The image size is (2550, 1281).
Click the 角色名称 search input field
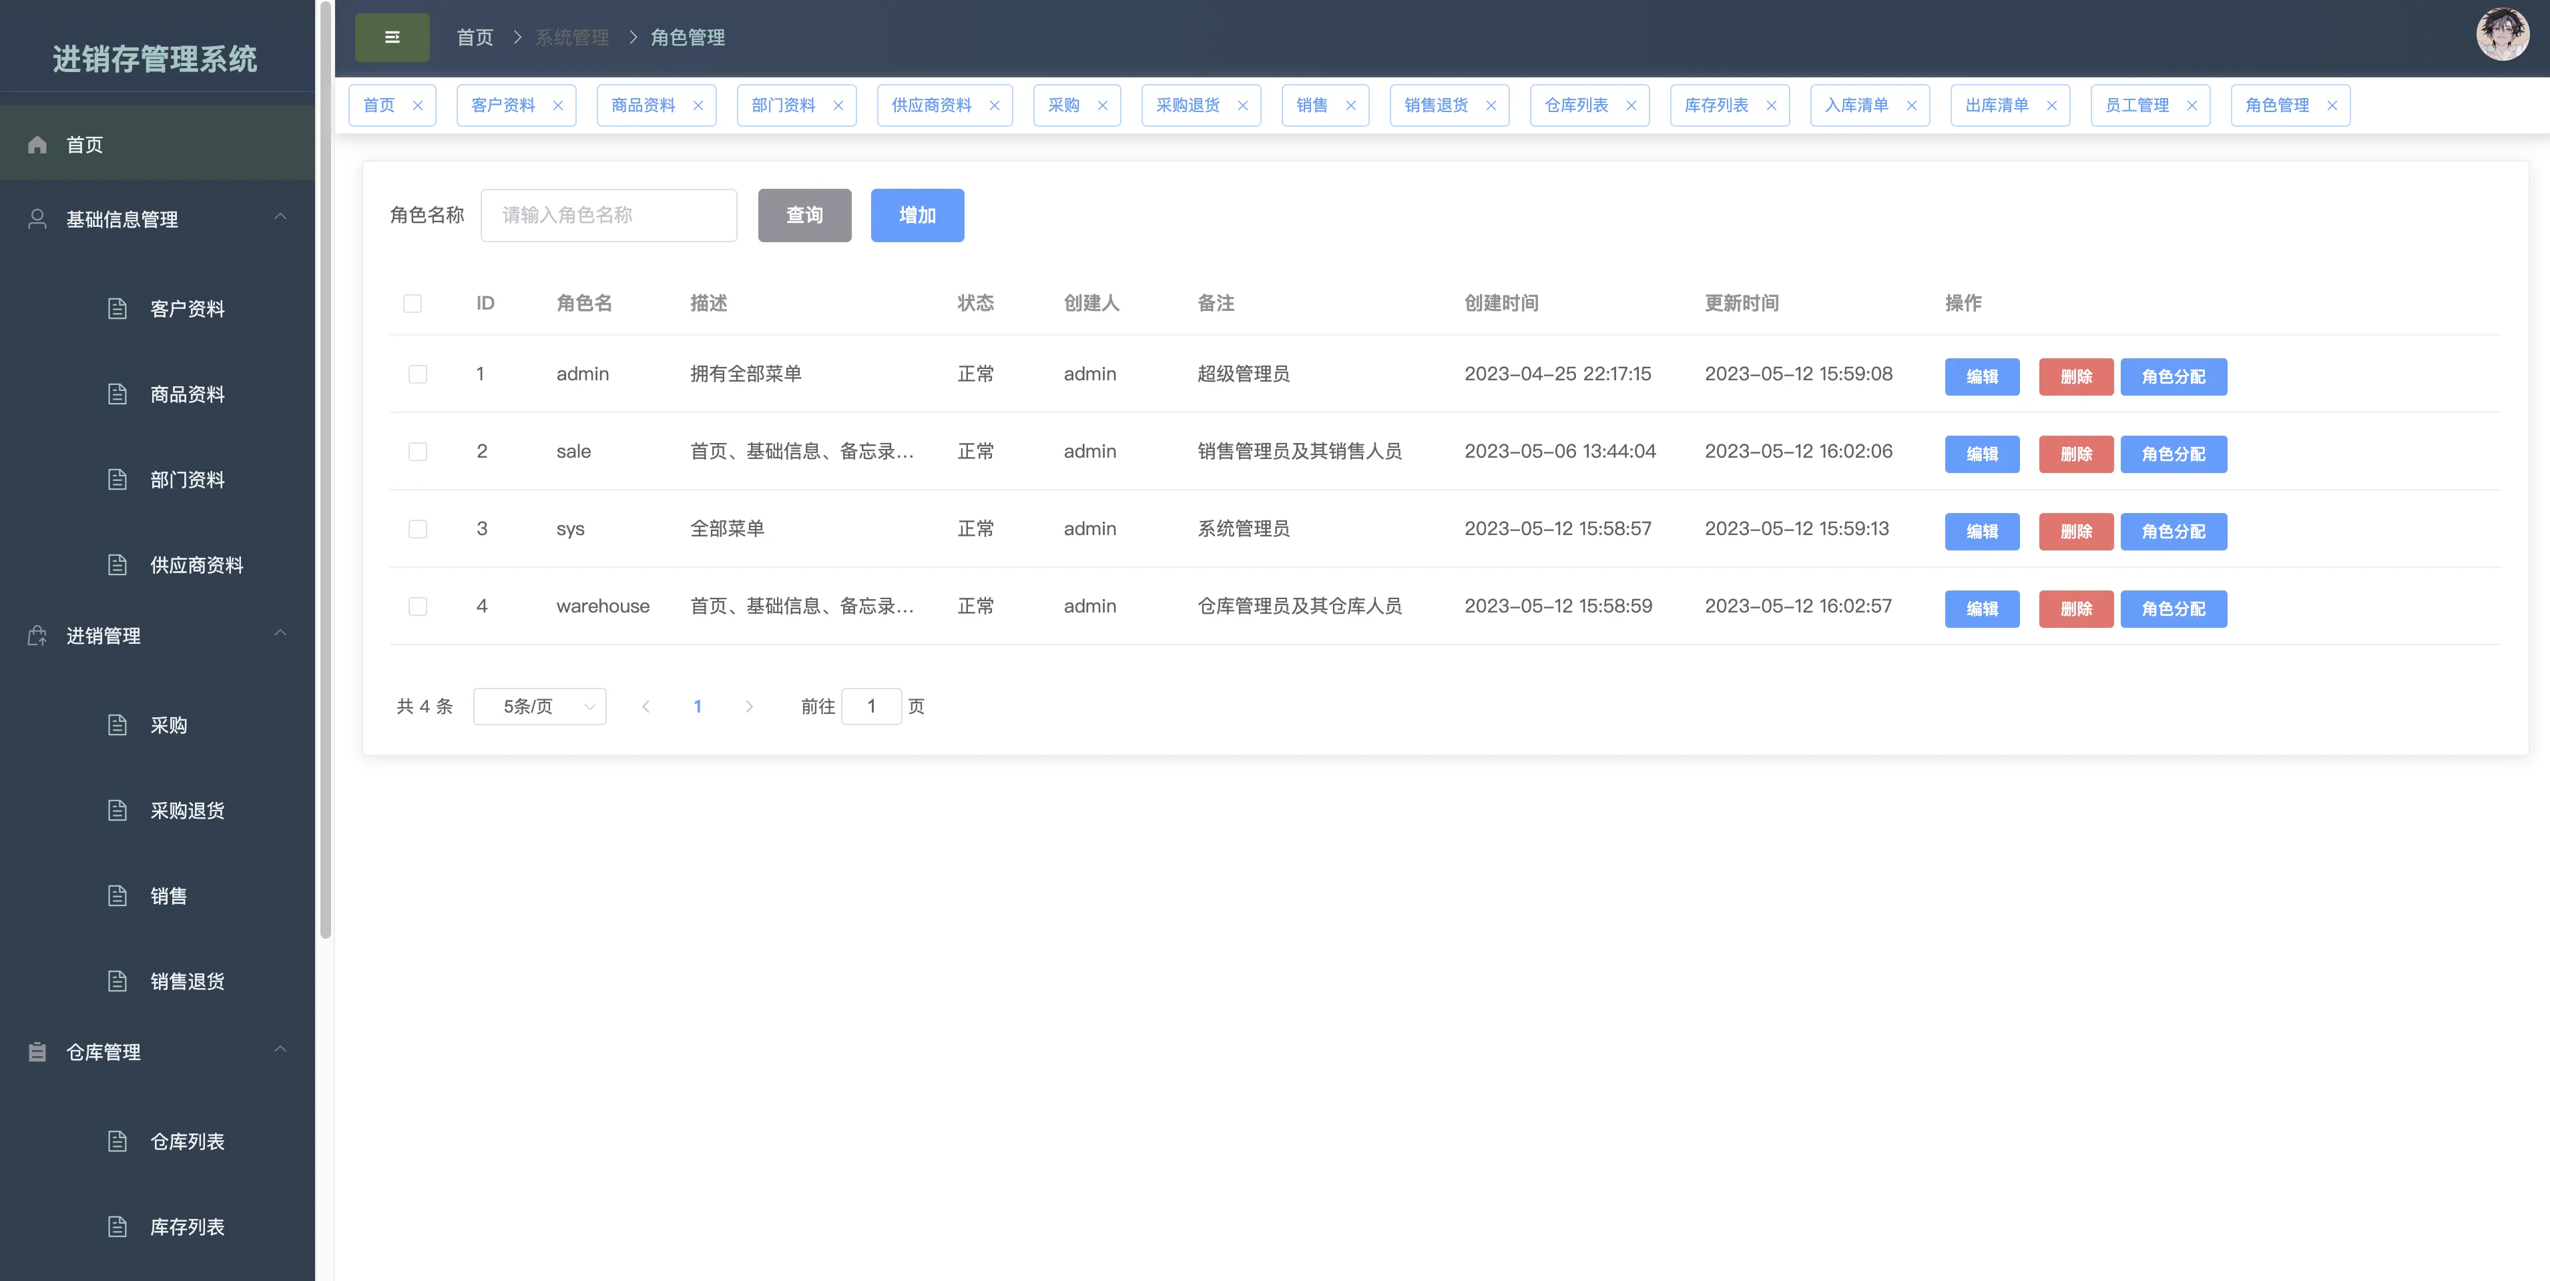[608, 215]
